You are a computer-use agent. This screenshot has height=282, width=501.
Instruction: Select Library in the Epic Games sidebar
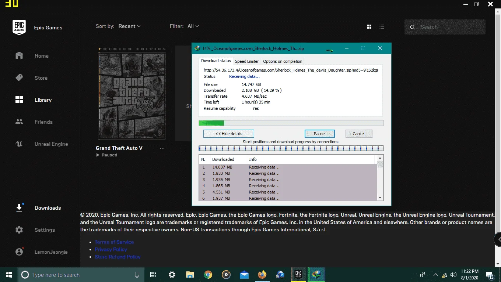43,100
